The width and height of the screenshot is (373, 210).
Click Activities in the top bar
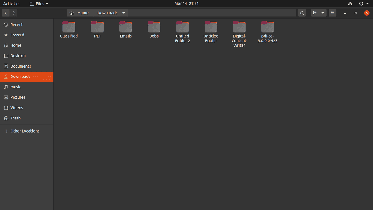click(x=12, y=4)
